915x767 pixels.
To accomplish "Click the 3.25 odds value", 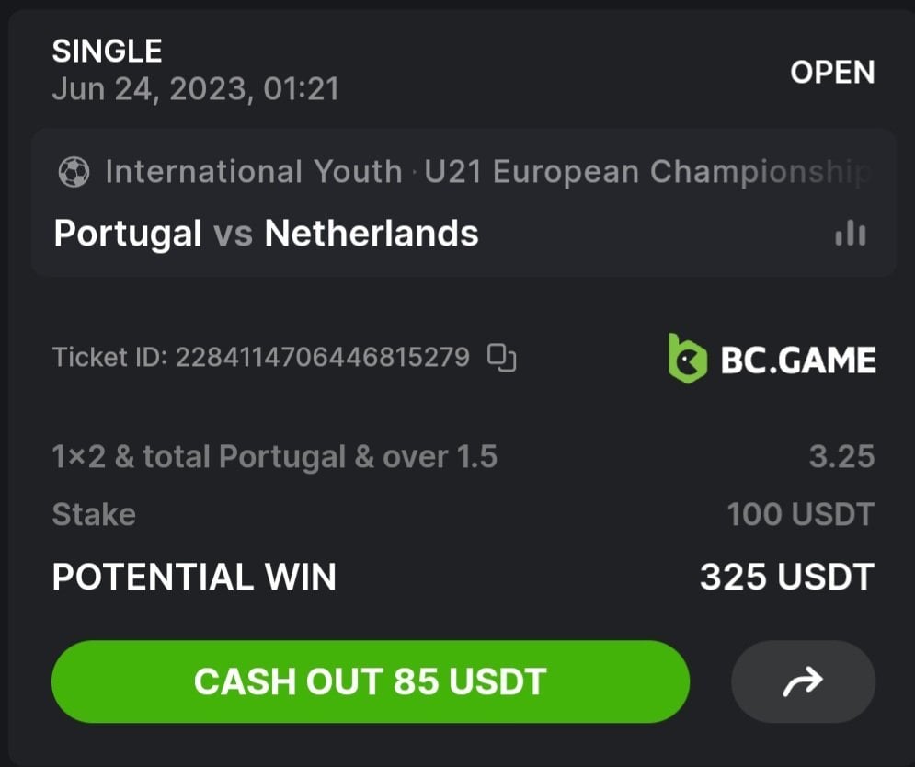I will (x=841, y=457).
